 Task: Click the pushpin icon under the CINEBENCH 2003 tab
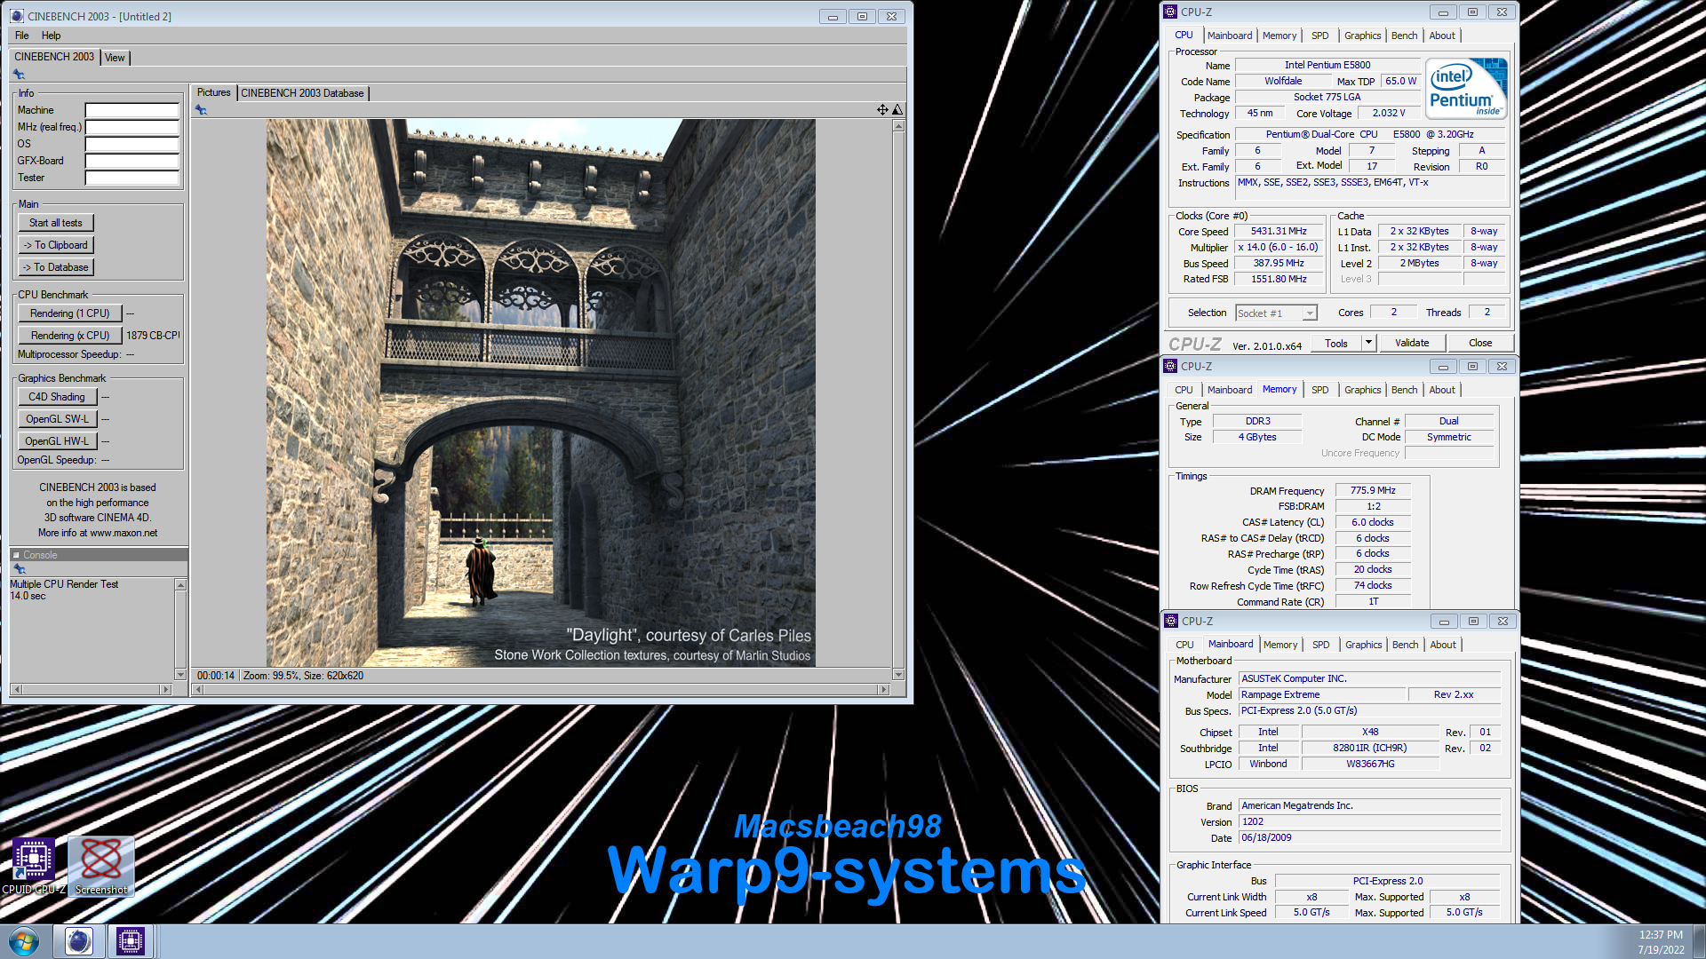point(19,75)
